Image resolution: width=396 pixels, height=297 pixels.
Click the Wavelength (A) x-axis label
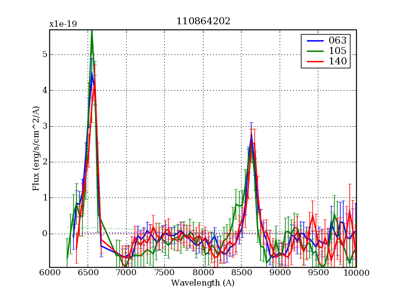(203, 283)
